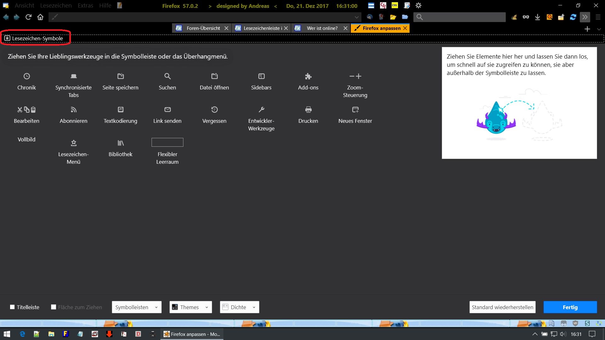
Task: Click the Bibliothek books icon
Action: pos(120,143)
